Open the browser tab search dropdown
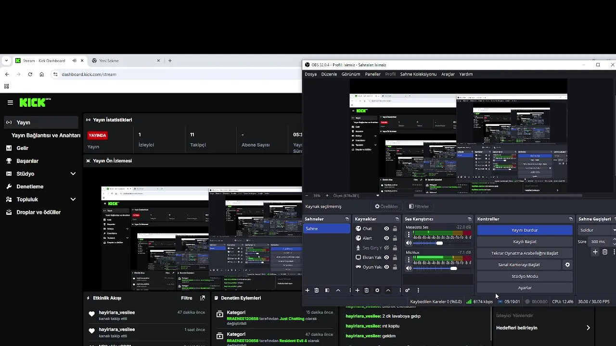This screenshot has width=616, height=346. coord(6,61)
